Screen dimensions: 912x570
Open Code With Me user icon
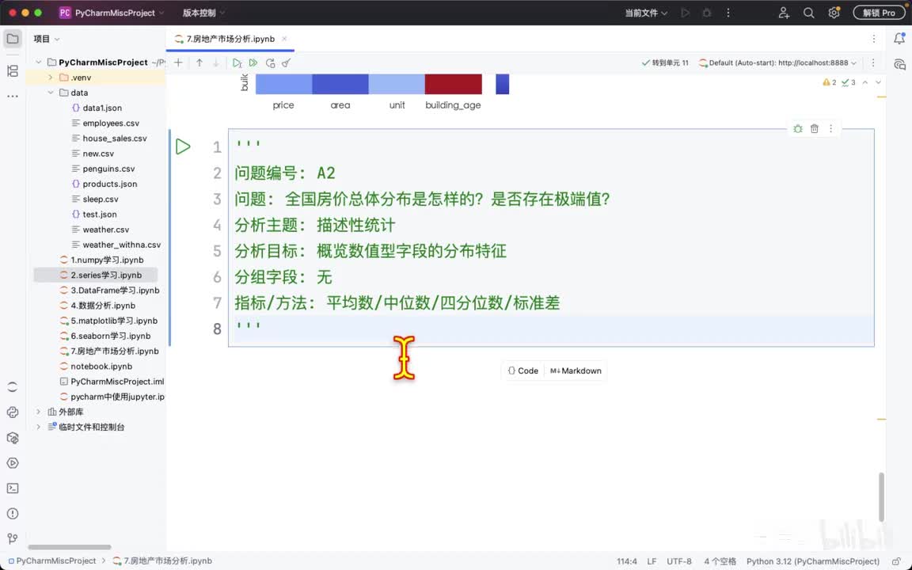[784, 13]
